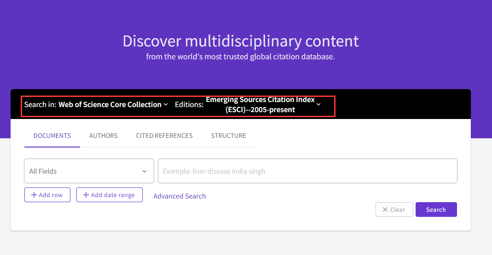Switch to the Authors tab
This screenshot has width=492, height=255.
(x=103, y=136)
